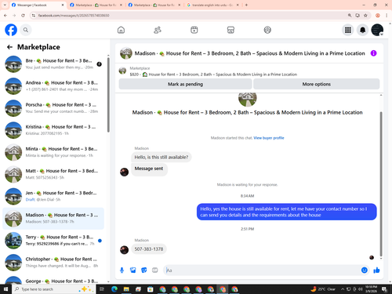
Task: Open the unread Terry conversation
Action: click(53, 241)
